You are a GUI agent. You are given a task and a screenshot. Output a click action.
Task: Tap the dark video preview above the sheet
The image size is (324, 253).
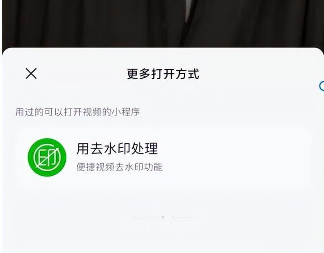pyautogui.click(x=163, y=24)
